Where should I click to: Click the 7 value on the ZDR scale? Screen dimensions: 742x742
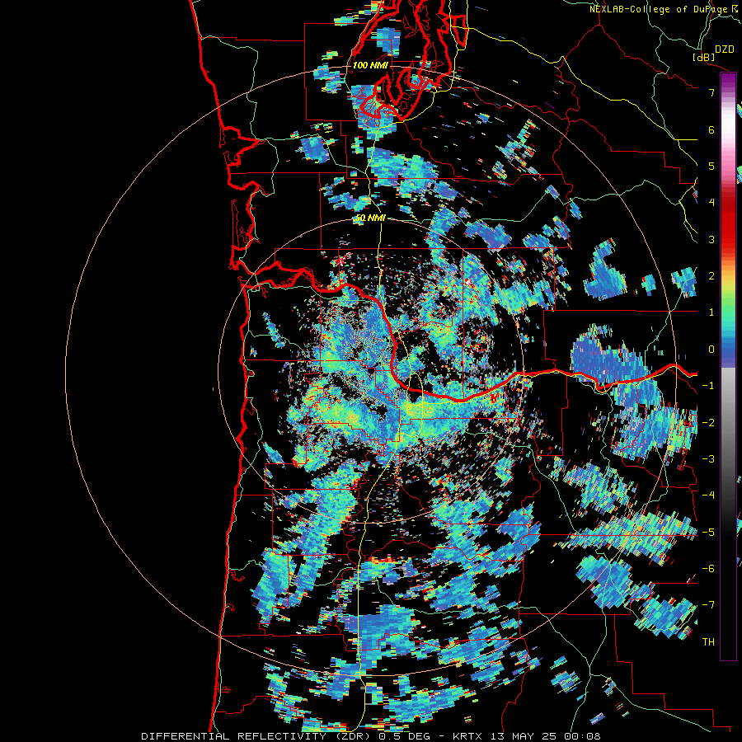pos(711,92)
